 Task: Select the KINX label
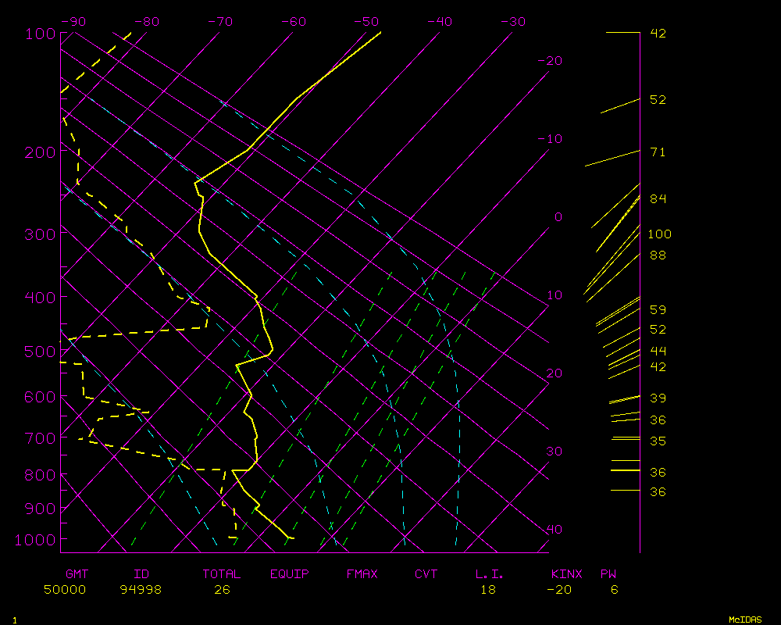tap(567, 574)
